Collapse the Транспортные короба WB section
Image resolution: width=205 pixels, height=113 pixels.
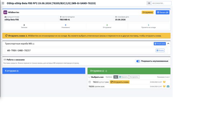click(x=168, y=44)
